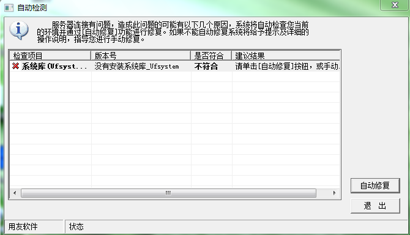Click the blue information bubble icon
The image size is (410, 235).
[18, 31]
